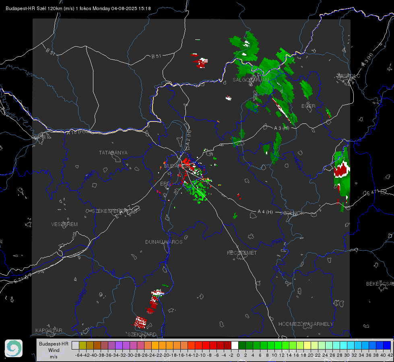Click the MISKOLC city label
The height and width of the screenshot is (362, 394).
349,76
